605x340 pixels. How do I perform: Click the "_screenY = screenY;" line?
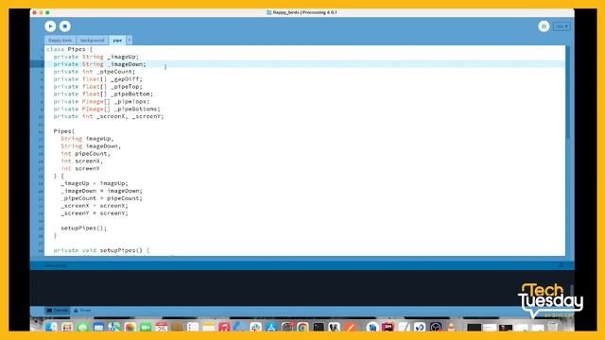(95, 213)
